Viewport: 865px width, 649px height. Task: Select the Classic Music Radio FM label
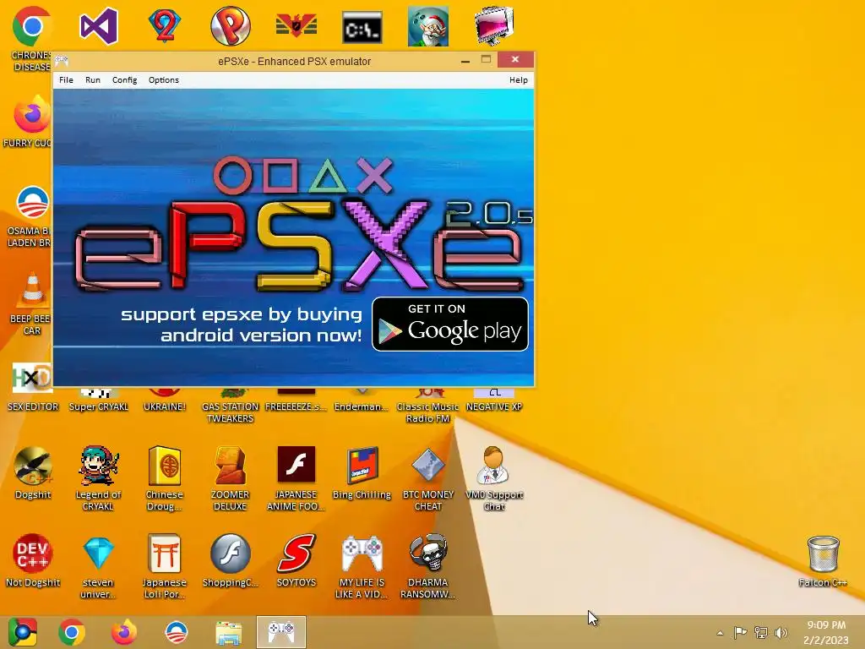(x=428, y=412)
